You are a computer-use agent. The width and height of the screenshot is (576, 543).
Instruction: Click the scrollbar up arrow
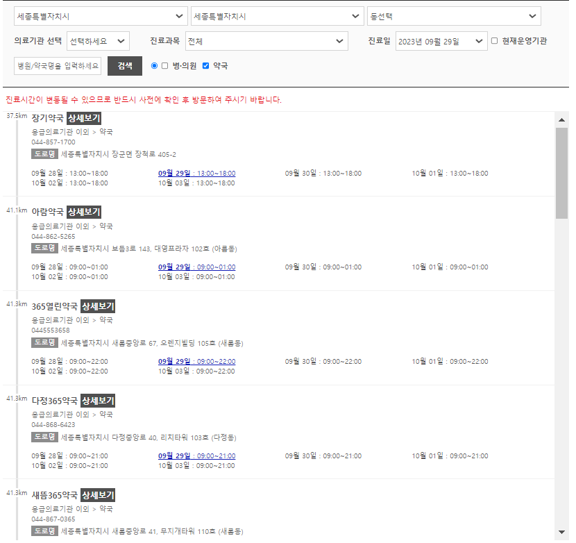561,120
